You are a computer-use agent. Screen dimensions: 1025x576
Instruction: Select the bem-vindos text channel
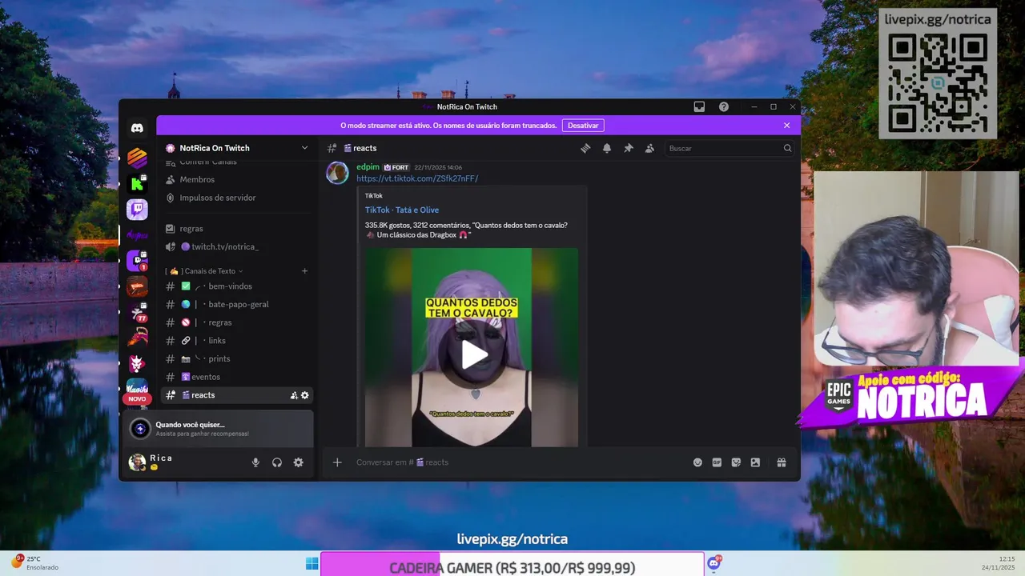(236, 286)
